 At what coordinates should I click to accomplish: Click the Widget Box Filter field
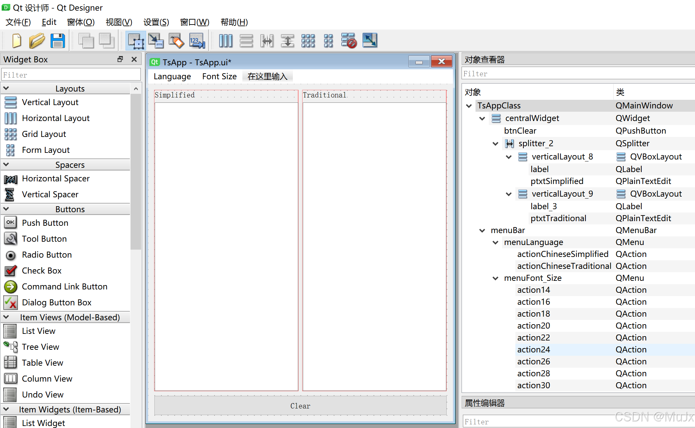pyautogui.click(x=71, y=75)
